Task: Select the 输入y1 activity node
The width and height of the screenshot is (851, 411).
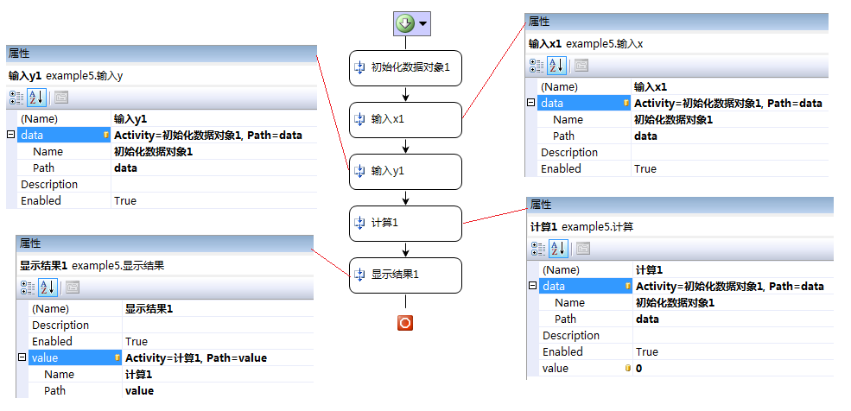Action: coord(405,171)
